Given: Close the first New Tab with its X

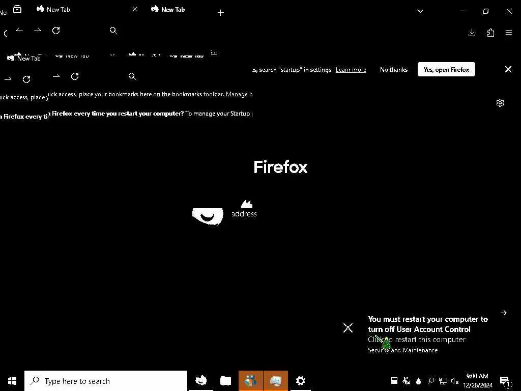Looking at the screenshot, I should 134,9.
